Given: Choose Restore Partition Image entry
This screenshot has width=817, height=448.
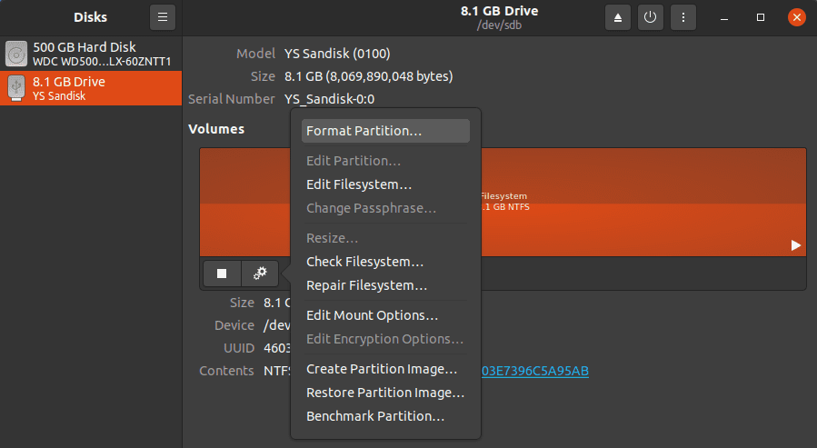Looking at the screenshot, I should pyautogui.click(x=385, y=393).
